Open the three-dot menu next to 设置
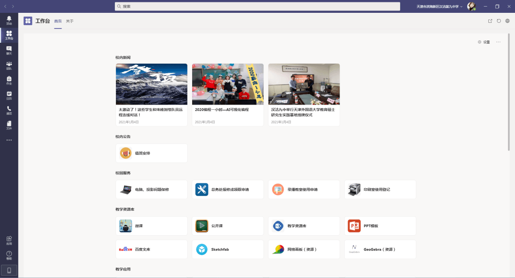Image resolution: width=515 pixels, height=278 pixels. 498,42
